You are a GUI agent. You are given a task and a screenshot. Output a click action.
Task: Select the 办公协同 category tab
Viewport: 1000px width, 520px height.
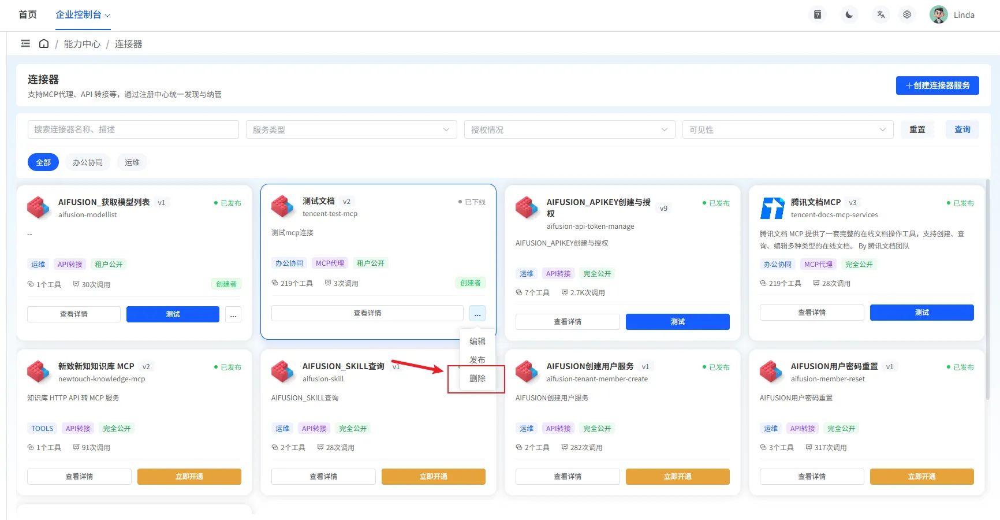[x=88, y=162]
